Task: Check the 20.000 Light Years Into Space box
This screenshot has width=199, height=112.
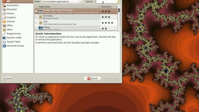Action: (36, 11)
